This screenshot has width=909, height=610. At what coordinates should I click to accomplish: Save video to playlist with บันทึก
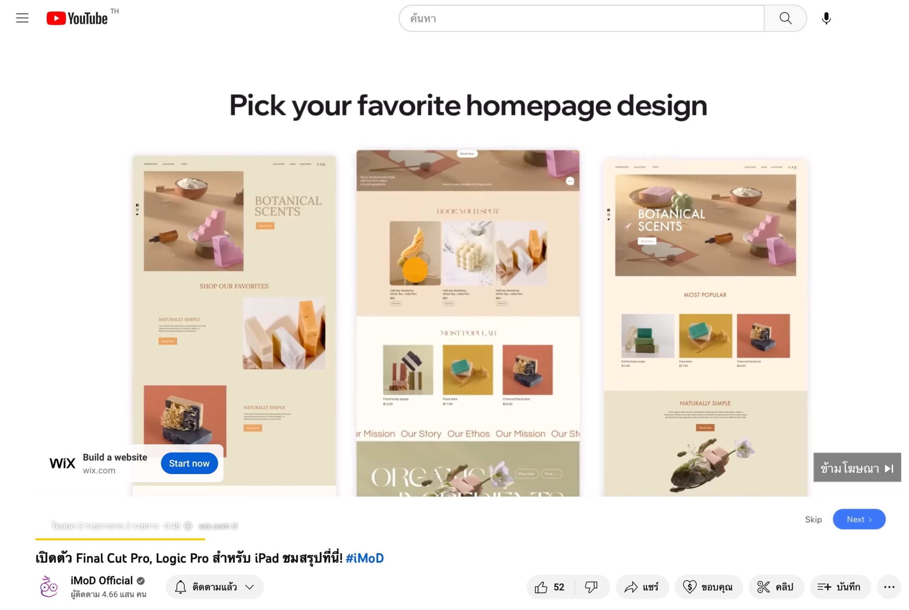pos(840,587)
